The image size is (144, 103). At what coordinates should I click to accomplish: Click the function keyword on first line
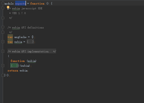[37, 4]
